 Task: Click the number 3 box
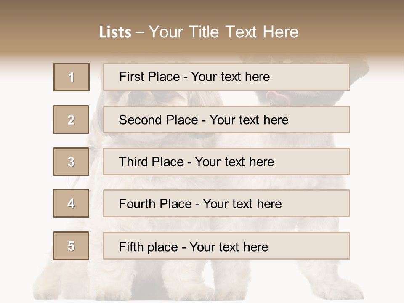tap(71, 162)
